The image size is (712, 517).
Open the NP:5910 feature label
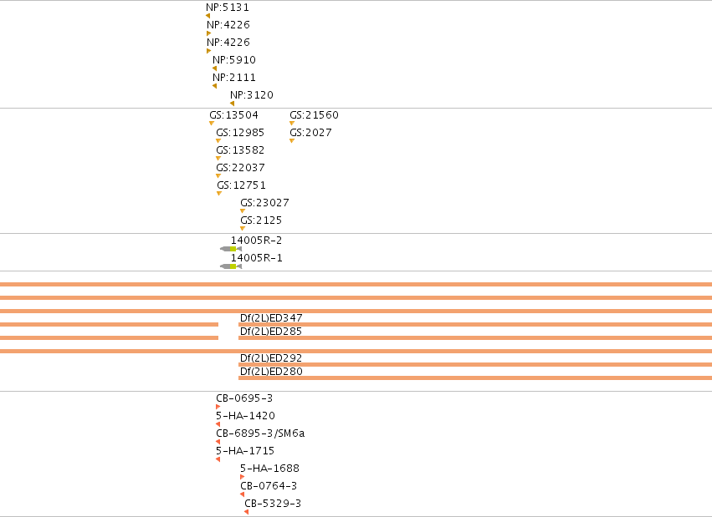(x=234, y=60)
